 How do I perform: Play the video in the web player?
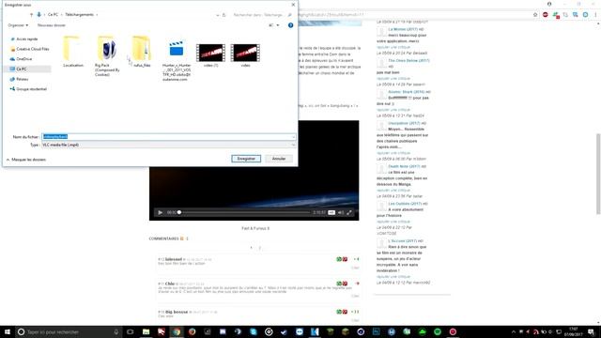(161, 212)
